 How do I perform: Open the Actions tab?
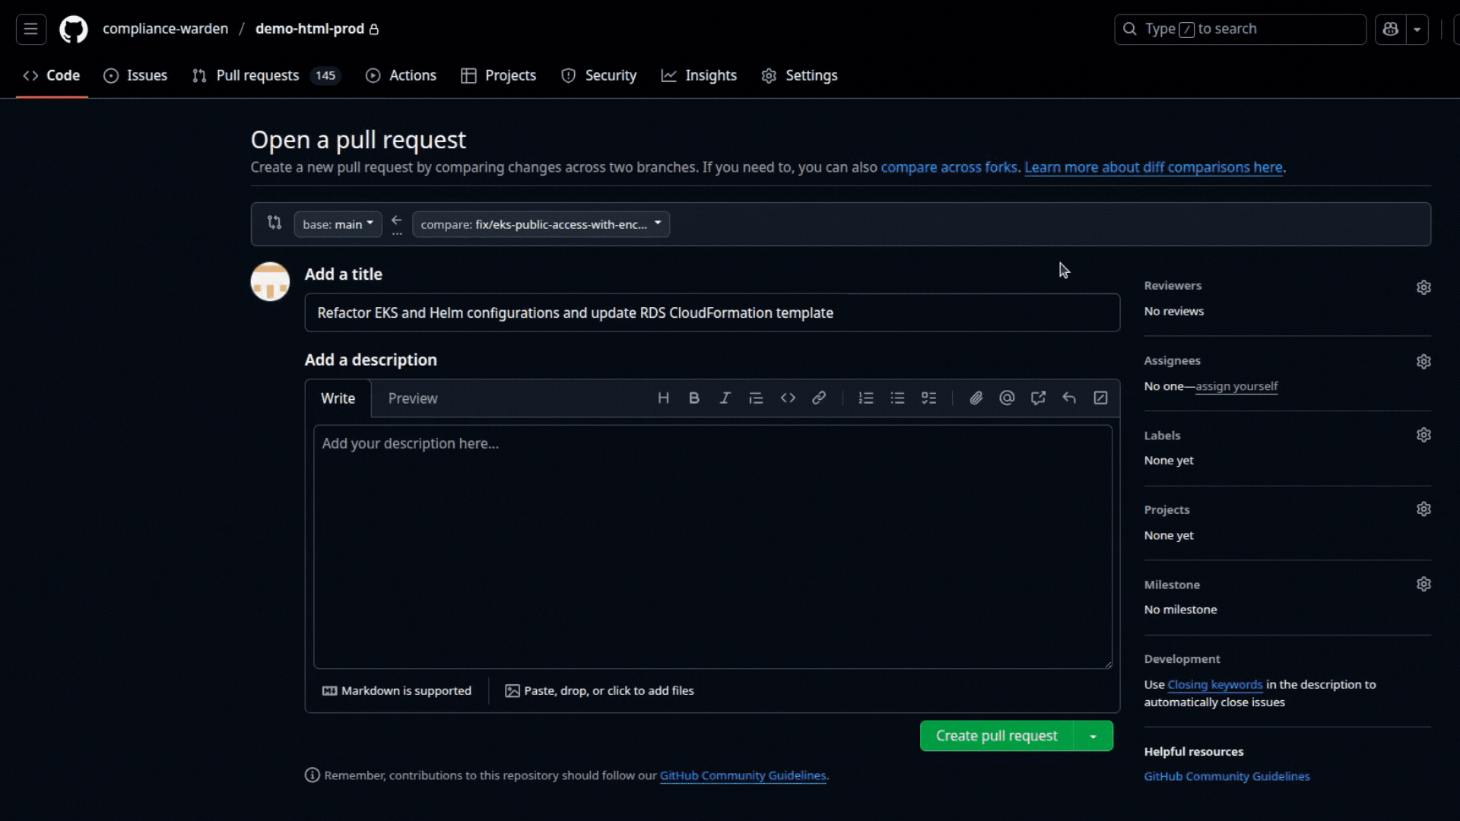click(401, 75)
